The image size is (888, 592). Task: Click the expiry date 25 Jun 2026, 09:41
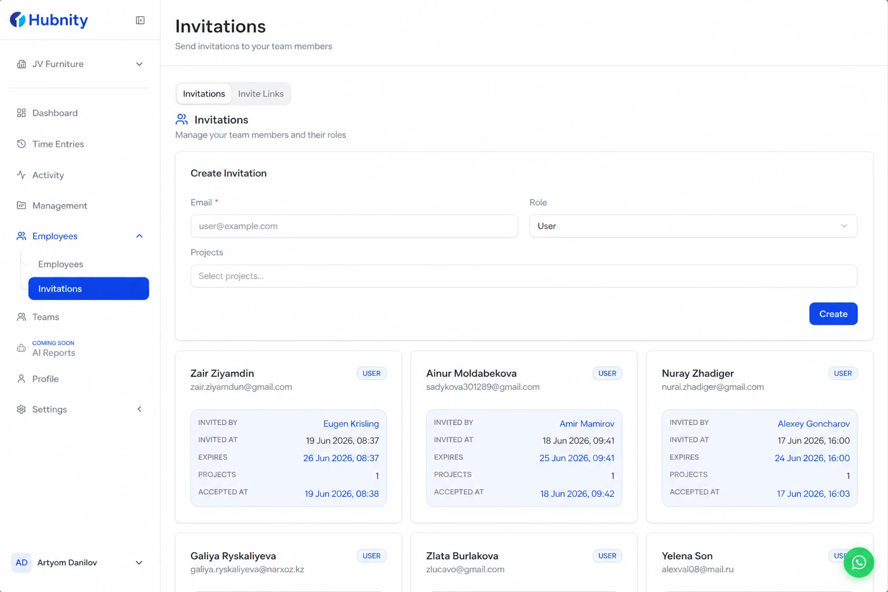(577, 458)
